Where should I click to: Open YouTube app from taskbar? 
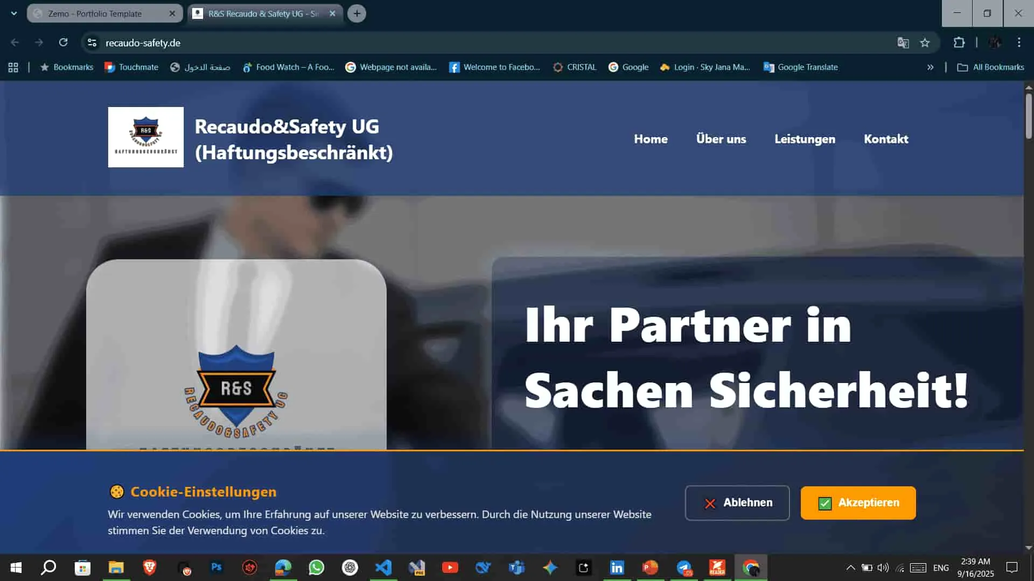point(450,568)
